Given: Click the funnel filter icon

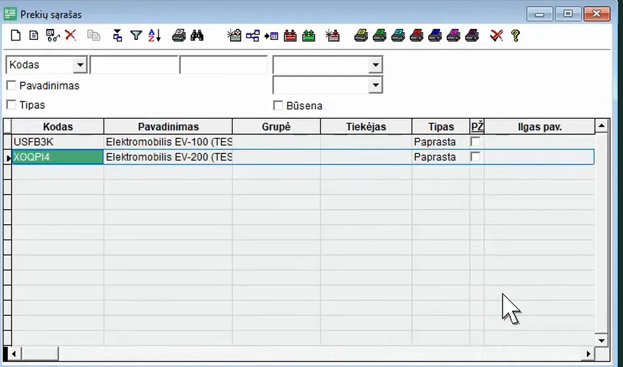Looking at the screenshot, I should 136,35.
